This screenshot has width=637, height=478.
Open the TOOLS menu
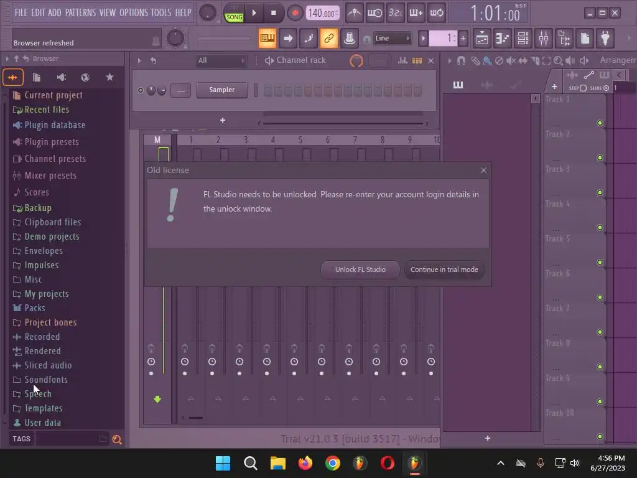[161, 12]
